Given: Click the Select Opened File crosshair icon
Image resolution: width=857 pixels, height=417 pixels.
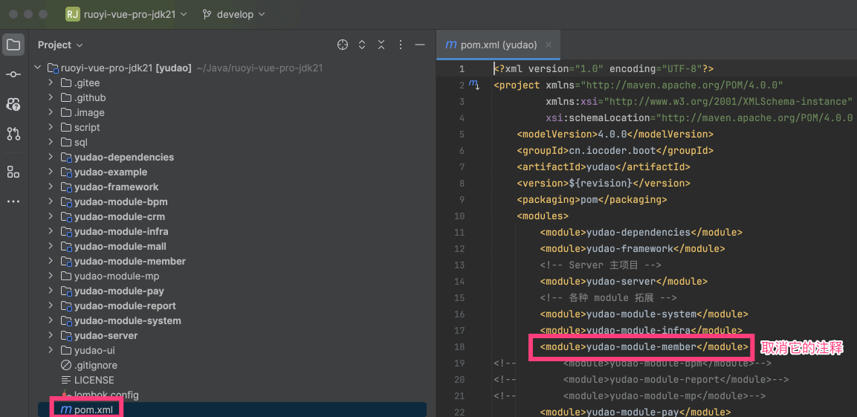Looking at the screenshot, I should 343,45.
